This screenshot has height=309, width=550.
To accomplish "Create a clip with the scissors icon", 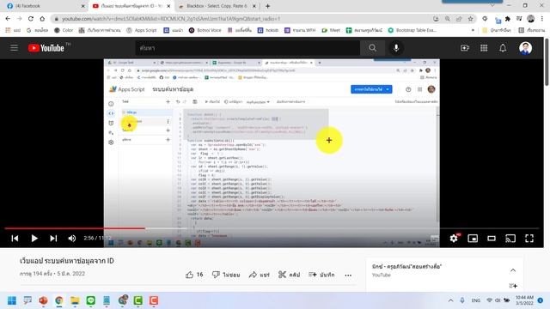I will pos(282,275).
